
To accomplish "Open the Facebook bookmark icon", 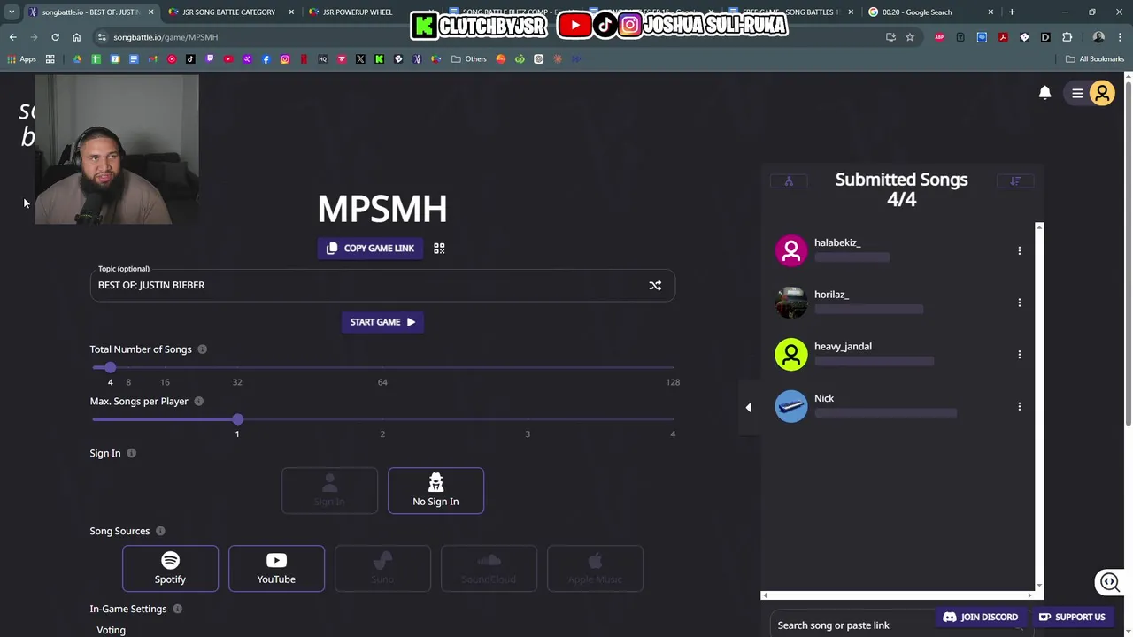I will tap(266, 59).
